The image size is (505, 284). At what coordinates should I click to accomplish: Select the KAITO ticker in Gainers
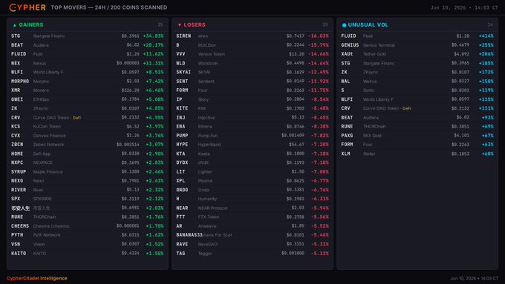(19, 254)
